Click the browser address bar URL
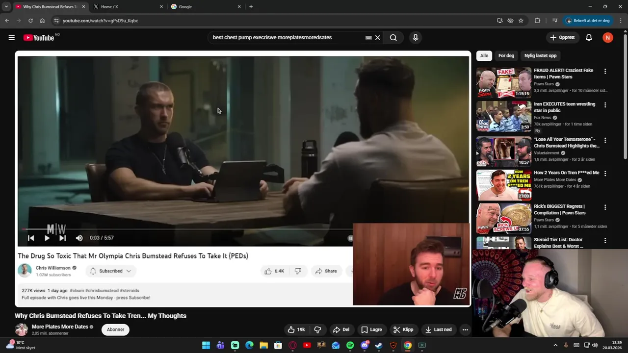The height and width of the screenshot is (353, 628). tap(101, 21)
